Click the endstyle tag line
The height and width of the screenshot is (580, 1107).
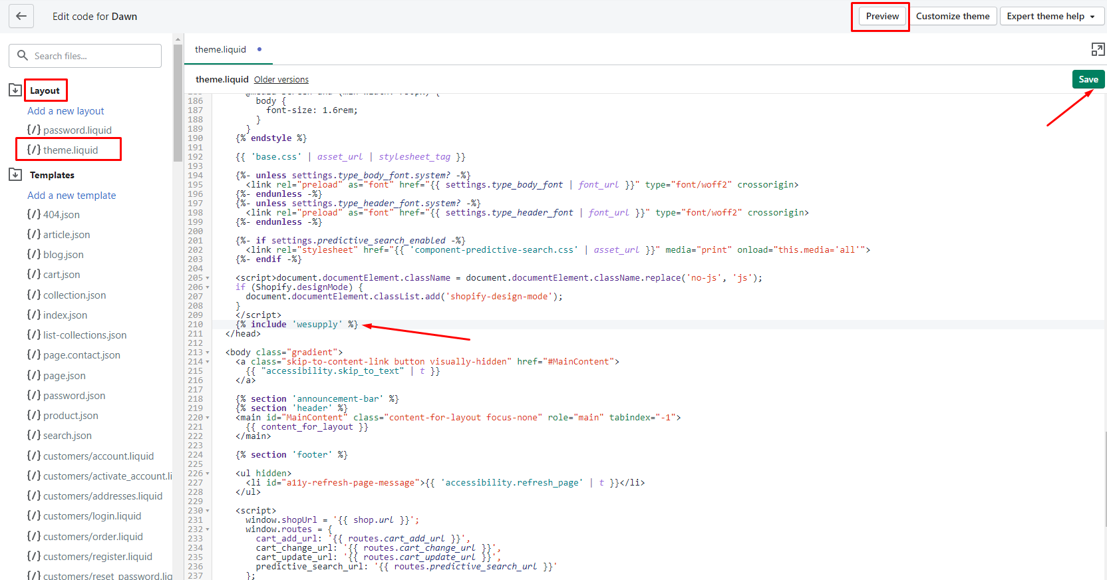coord(271,138)
